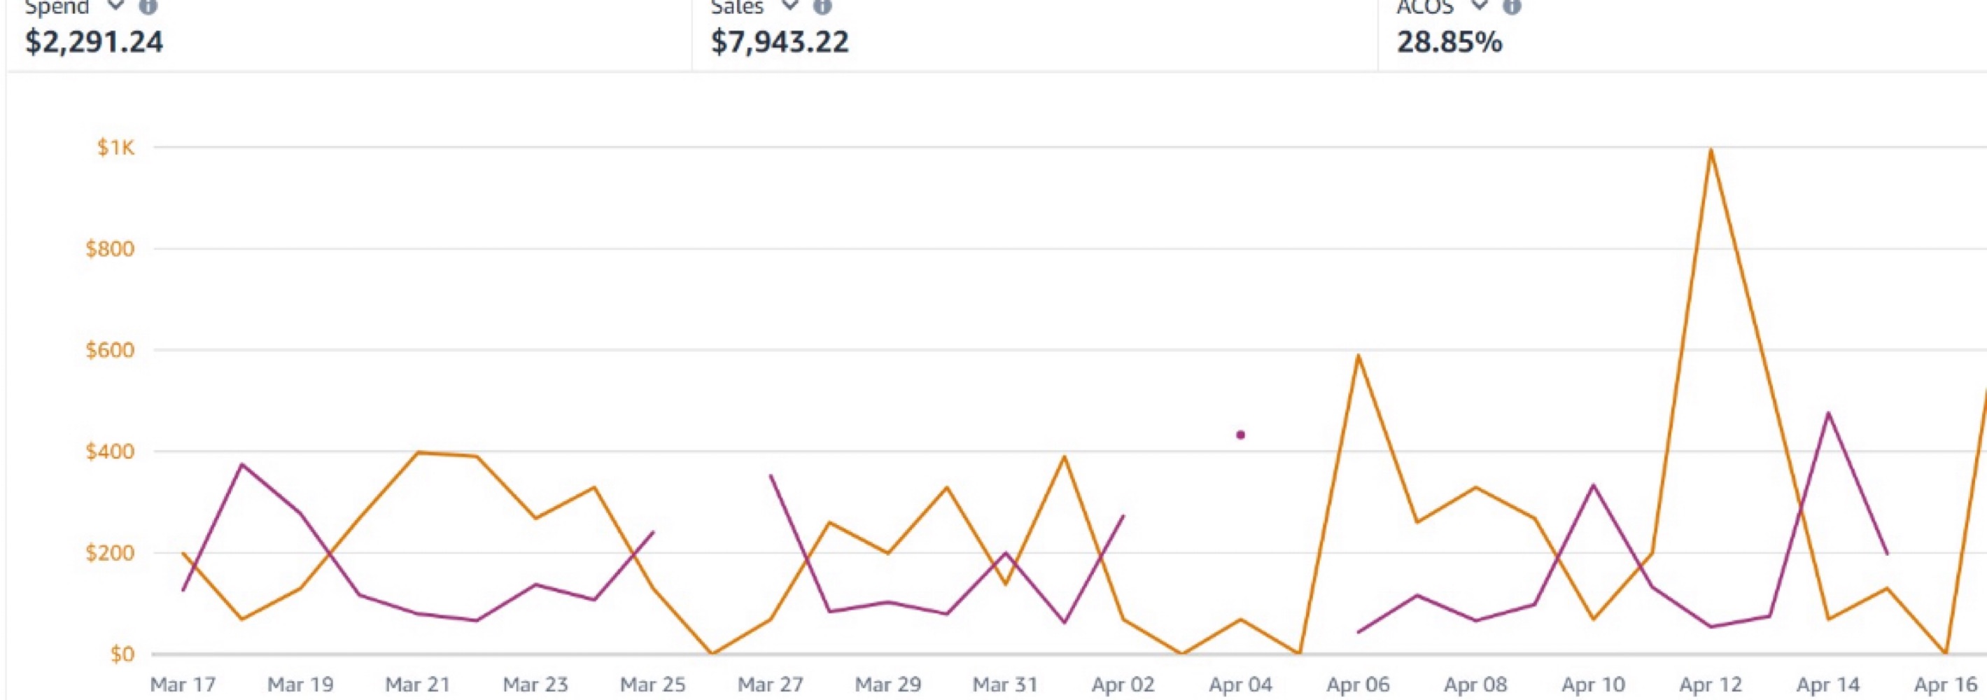The height and width of the screenshot is (700, 1987).
Task: Click the orange line peak near Apr 06
Action: pyautogui.click(x=1358, y=355)
